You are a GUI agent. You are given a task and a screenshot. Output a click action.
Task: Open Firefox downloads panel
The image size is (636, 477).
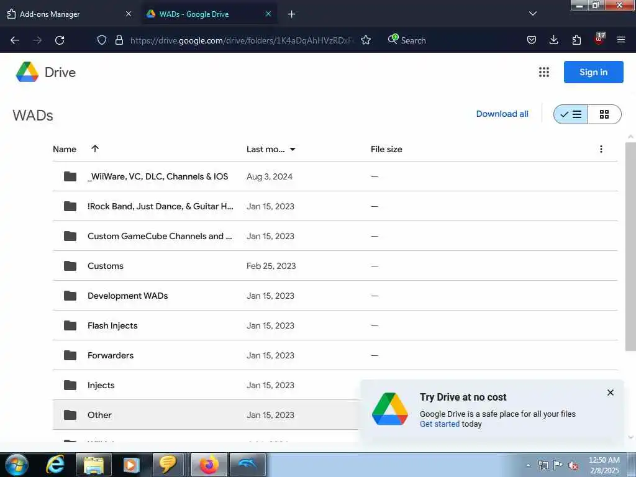pyautogui.click(x=553, y=40)
